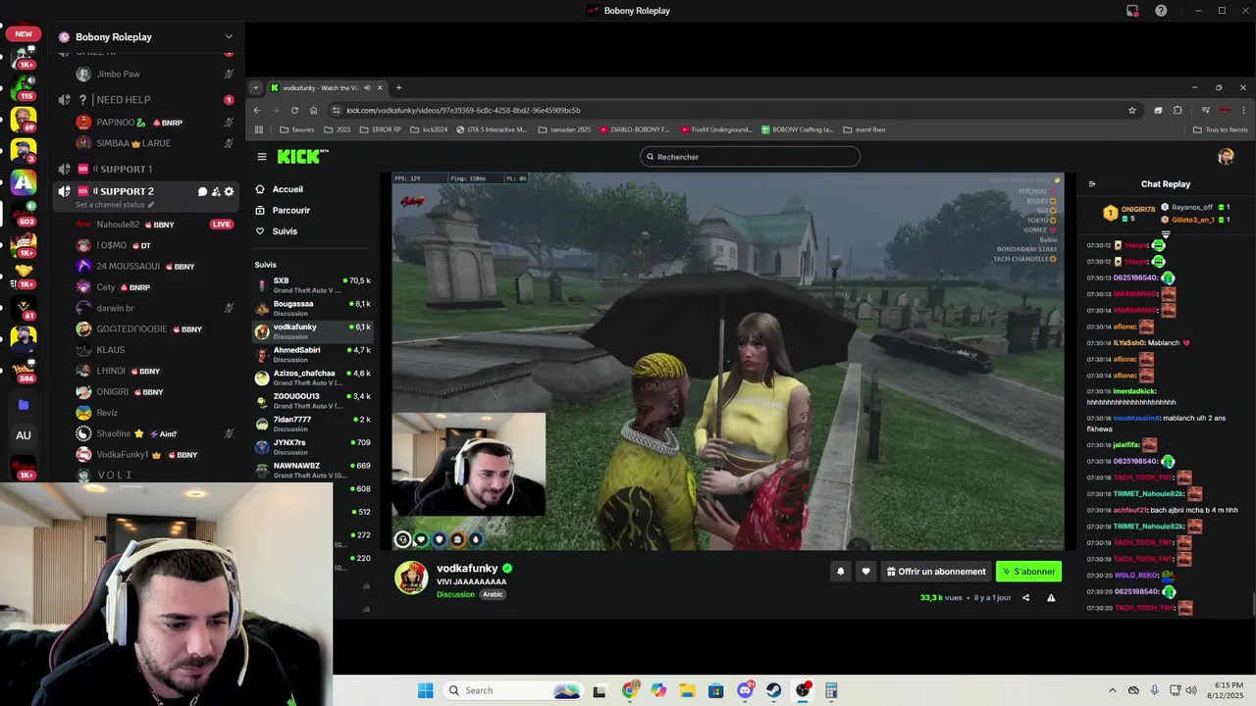Expand the Bobony Roleplay server dropdown
Viewport: 1256px width, 706px height.
tap(229, 37)
